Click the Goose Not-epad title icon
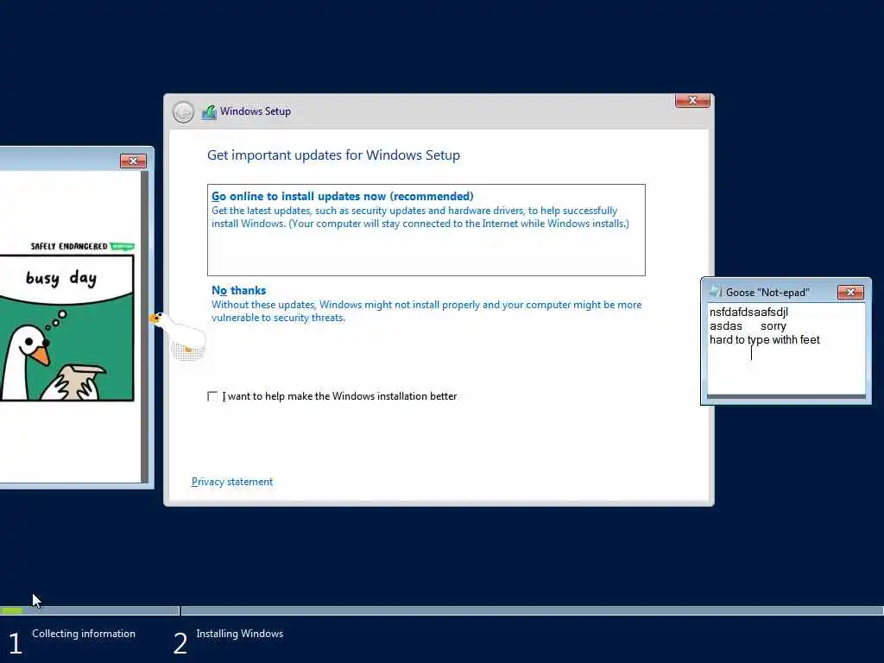Viewport: 884px width, 663px height. coord(715,292)
